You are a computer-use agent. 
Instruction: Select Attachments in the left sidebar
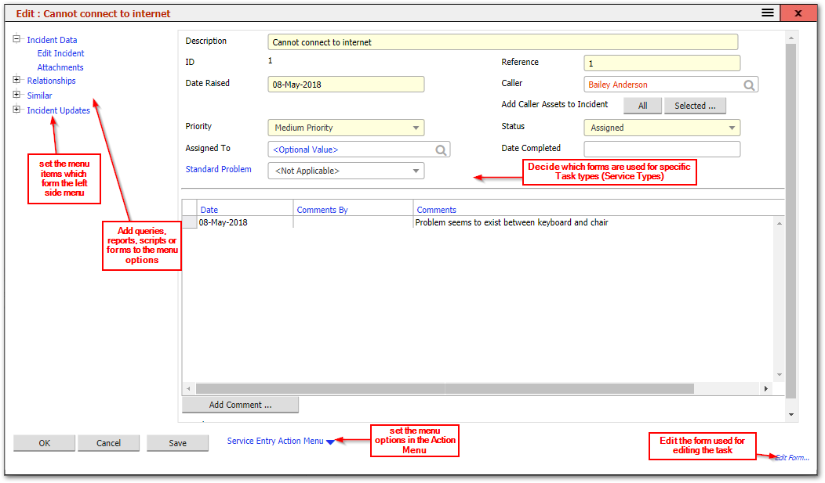[x=60, y=67]
